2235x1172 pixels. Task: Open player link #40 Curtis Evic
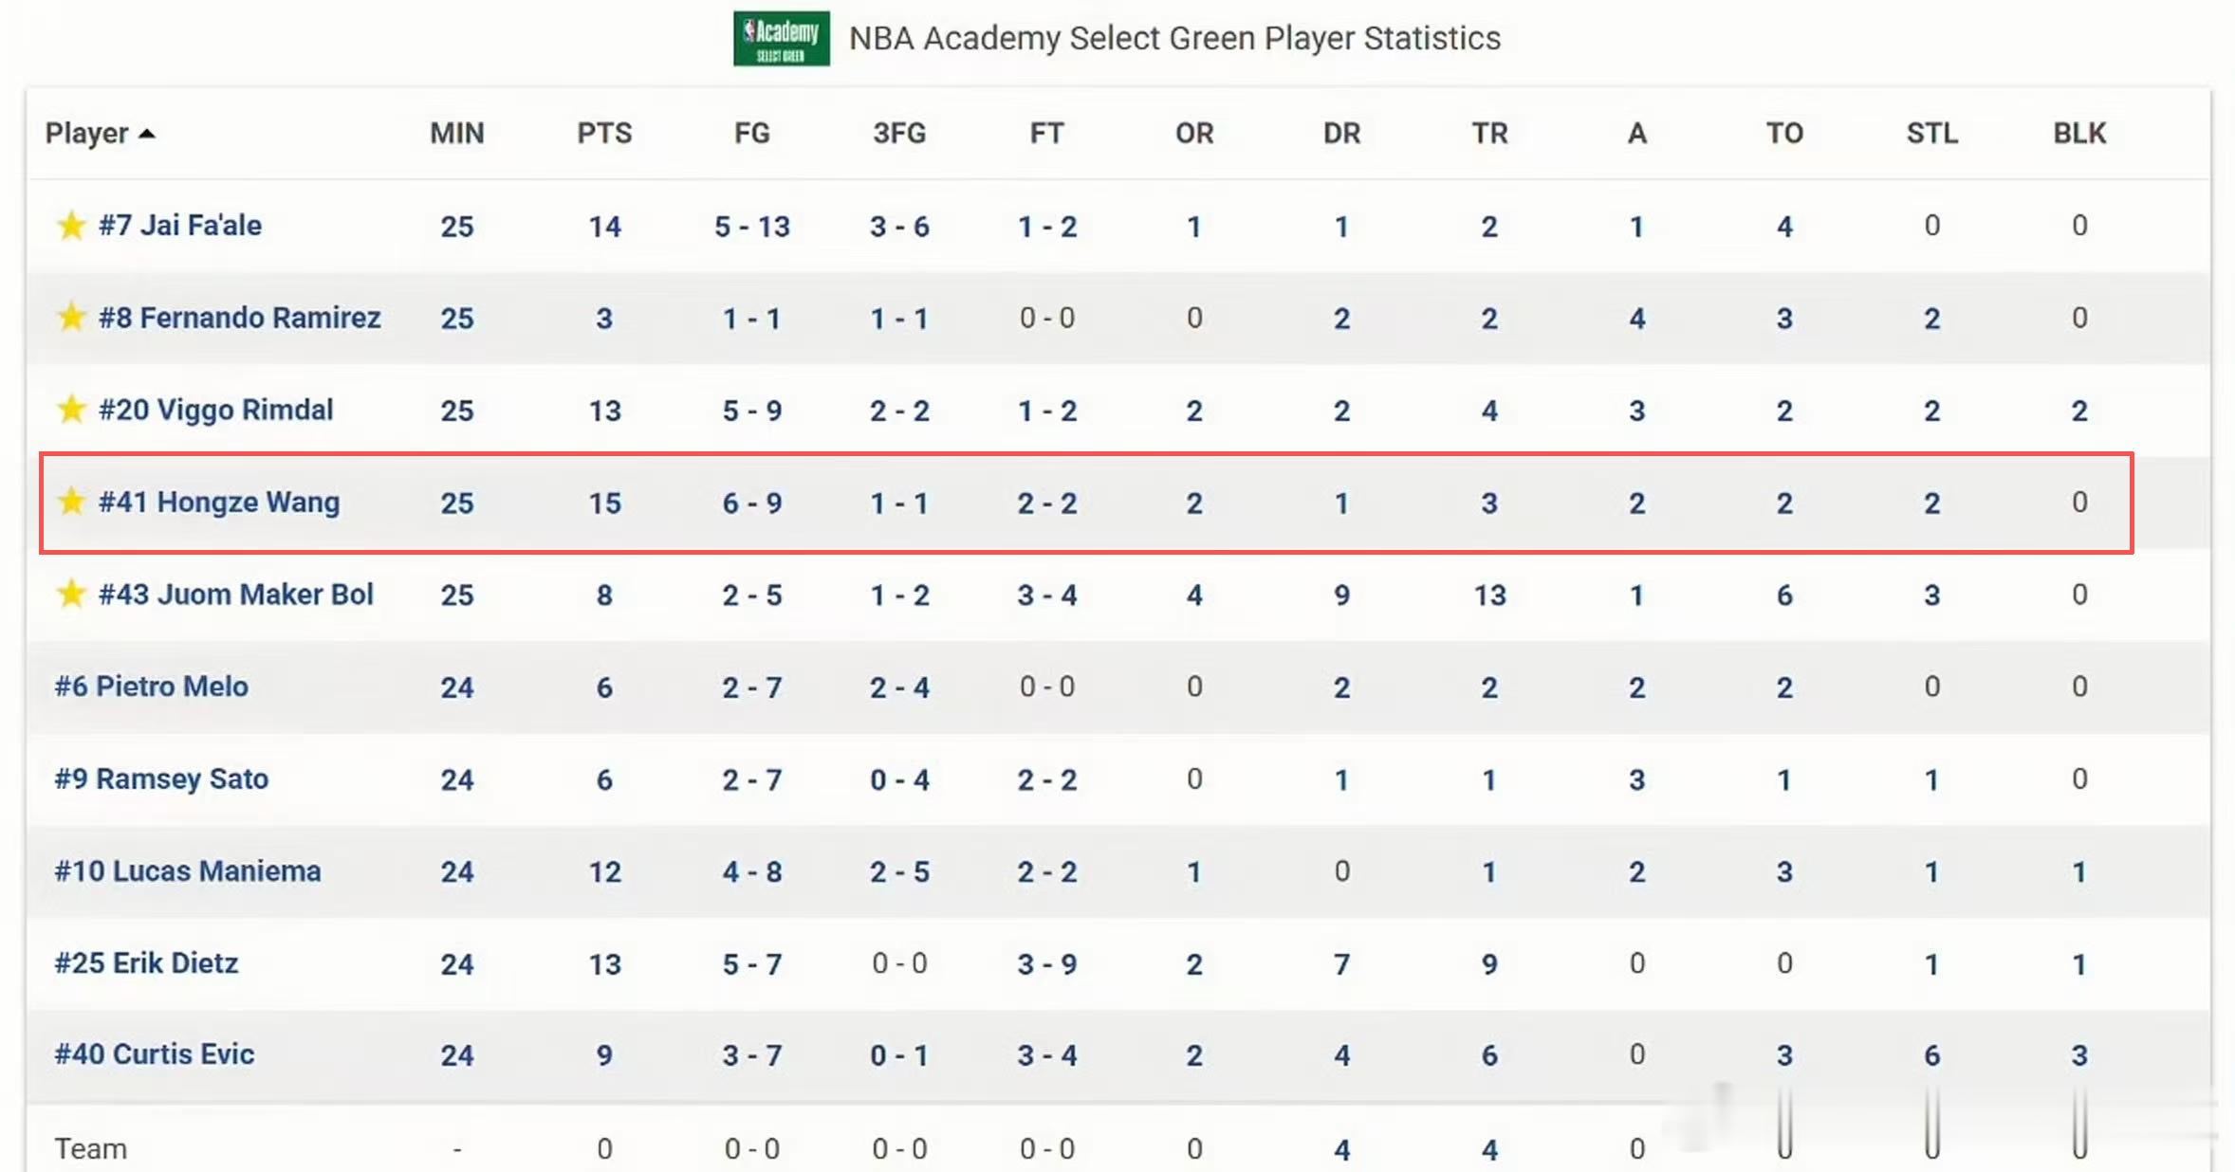(x=155, y=1055)
